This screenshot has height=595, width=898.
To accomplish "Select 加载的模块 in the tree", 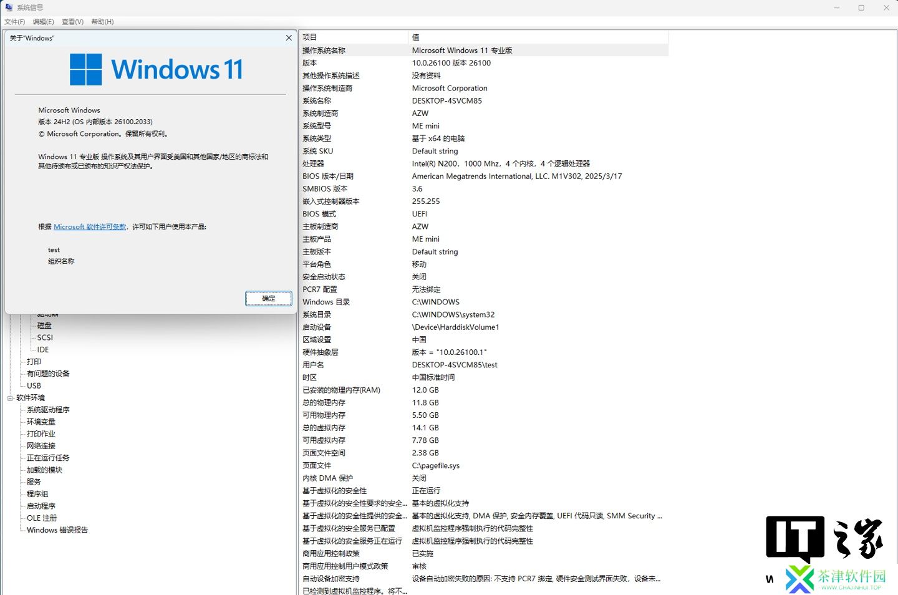I will tap(44, 470).
